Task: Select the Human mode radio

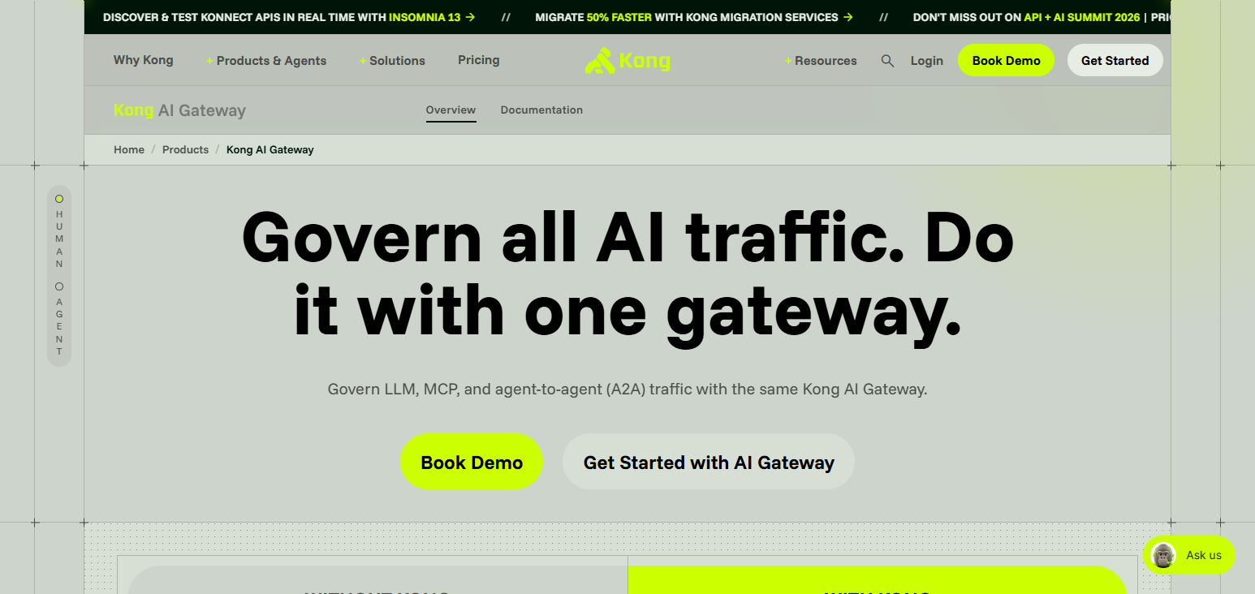Action: 59,199
